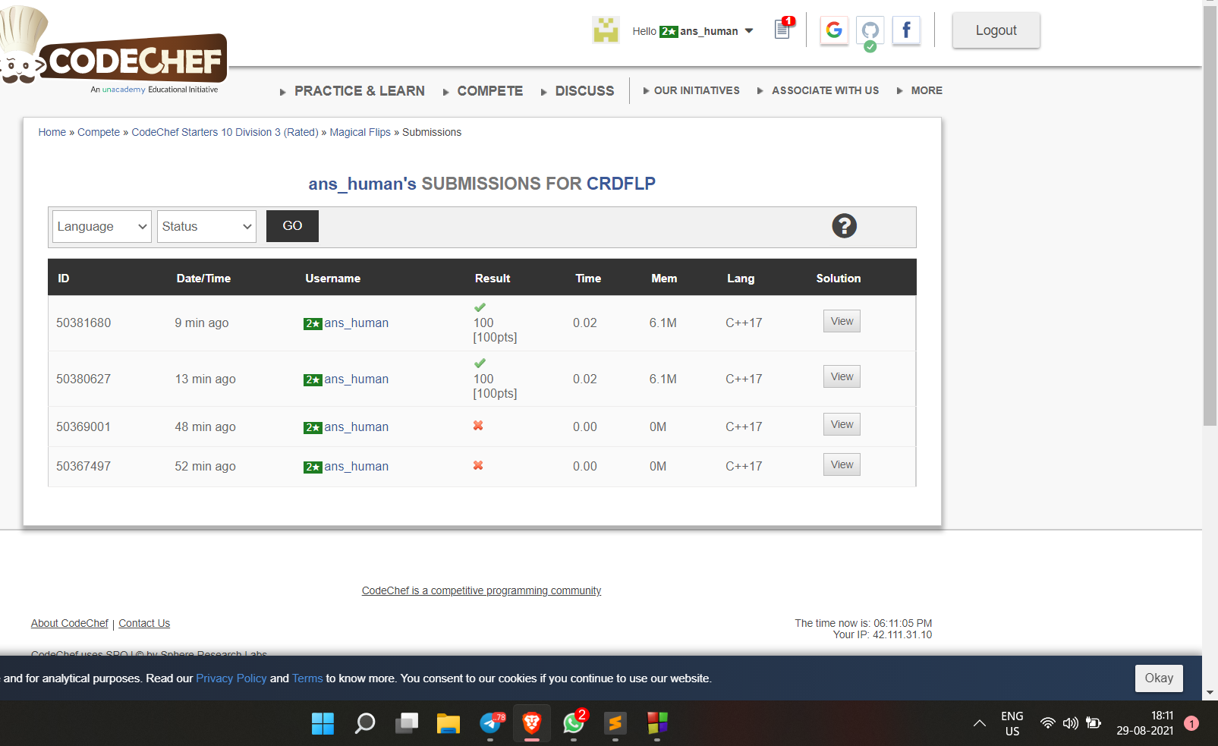Open ans_human username in row 50369001
Image resolution: width=1218 pixels, height=746 pixels.
pyautogui.click(x=356, y=427)
